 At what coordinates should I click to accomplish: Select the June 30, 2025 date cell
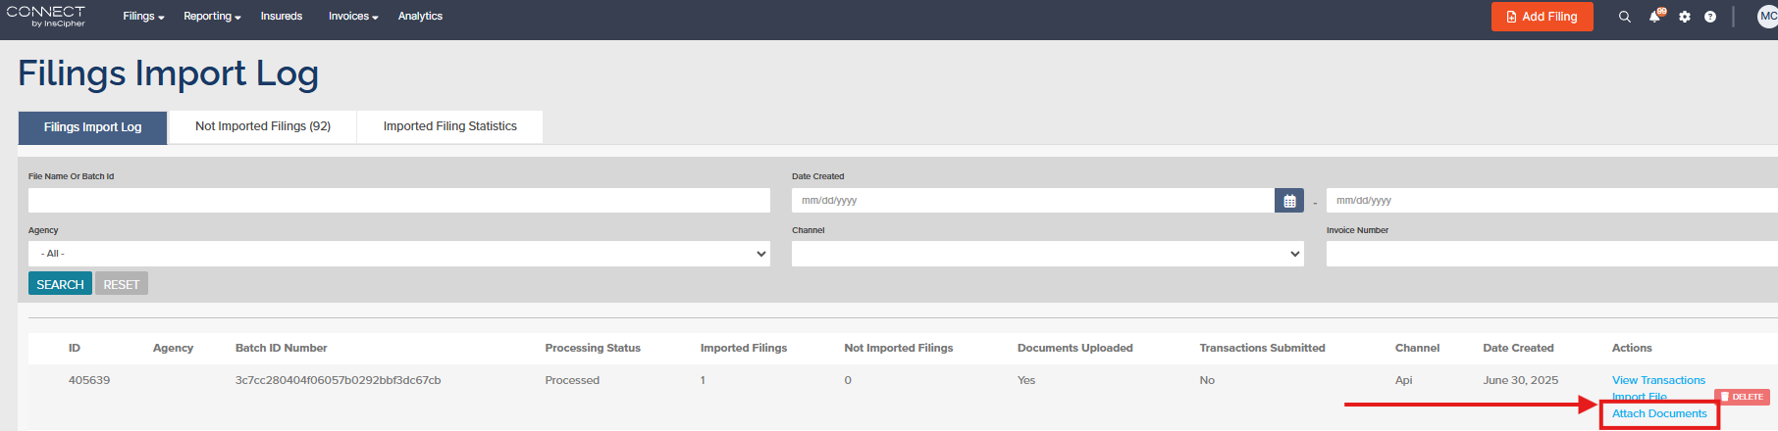tap(1520, 380)
